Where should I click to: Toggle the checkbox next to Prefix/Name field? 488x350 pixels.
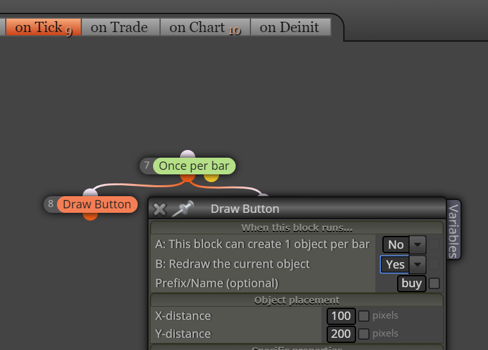(x=434, y=284)
